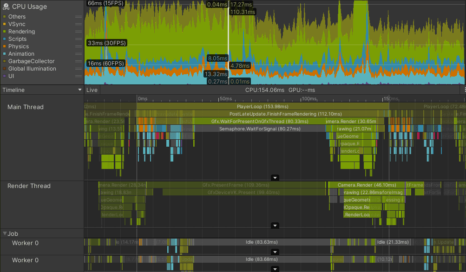Open the Timeline view dropdown
Screen dimensions: 466x272
[x=41, y=90]
